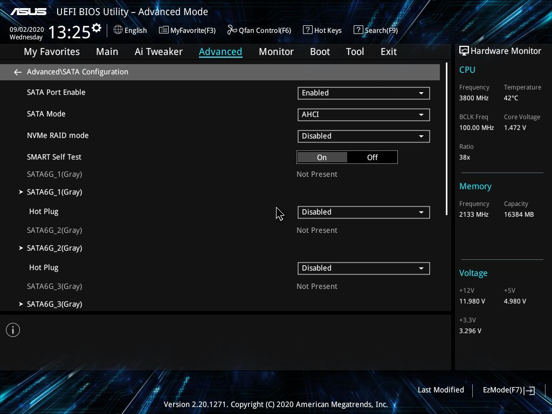Image resolution: width=552 pixels, height=414 pixels.
Task: Show Hot Keys help
Action: (x=322, y=30)
